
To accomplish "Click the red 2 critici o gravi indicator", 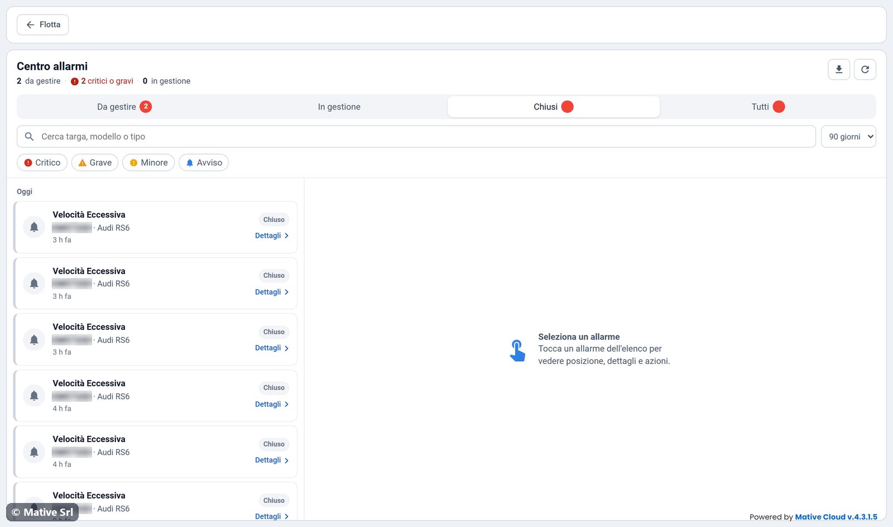I will pyautogui.click(x=102, y=81).
